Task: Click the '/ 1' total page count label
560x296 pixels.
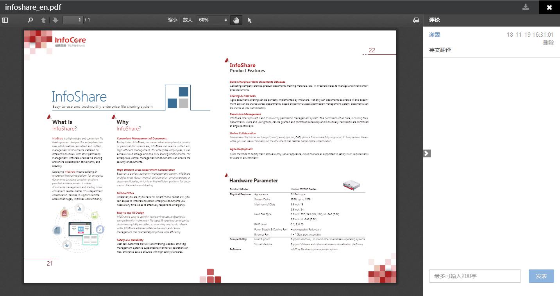Action: 87,20
